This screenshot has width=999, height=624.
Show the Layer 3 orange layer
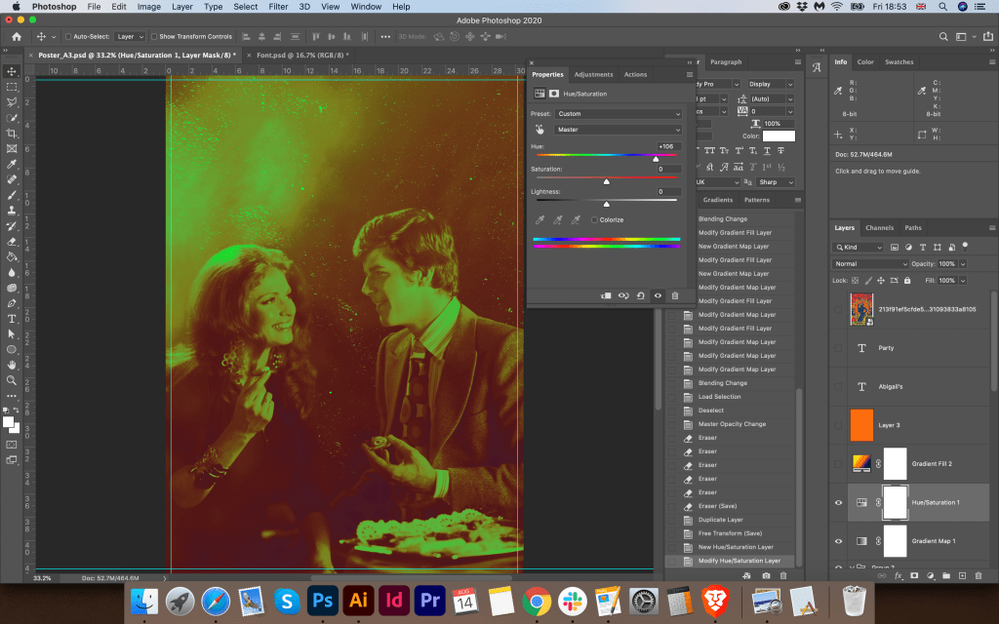(838, 425)
